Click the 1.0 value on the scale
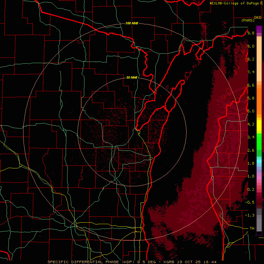The image size is (264, 264). click(251, 176)
